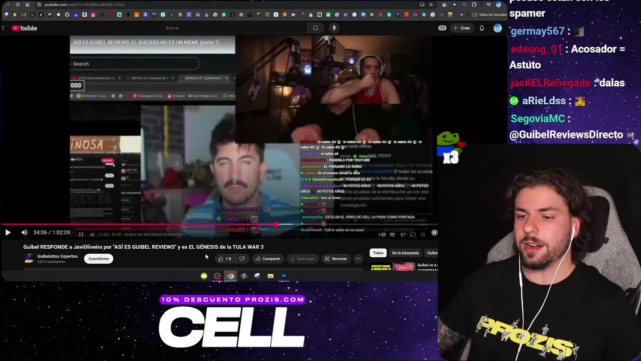Click the Descargar button
641x361 pixels.
click(x=302, y=259)
